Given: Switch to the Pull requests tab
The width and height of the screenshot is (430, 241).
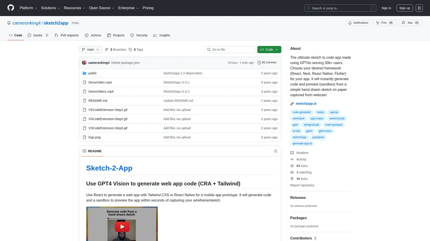Looking at the screenshot, I should coord(67,35).
